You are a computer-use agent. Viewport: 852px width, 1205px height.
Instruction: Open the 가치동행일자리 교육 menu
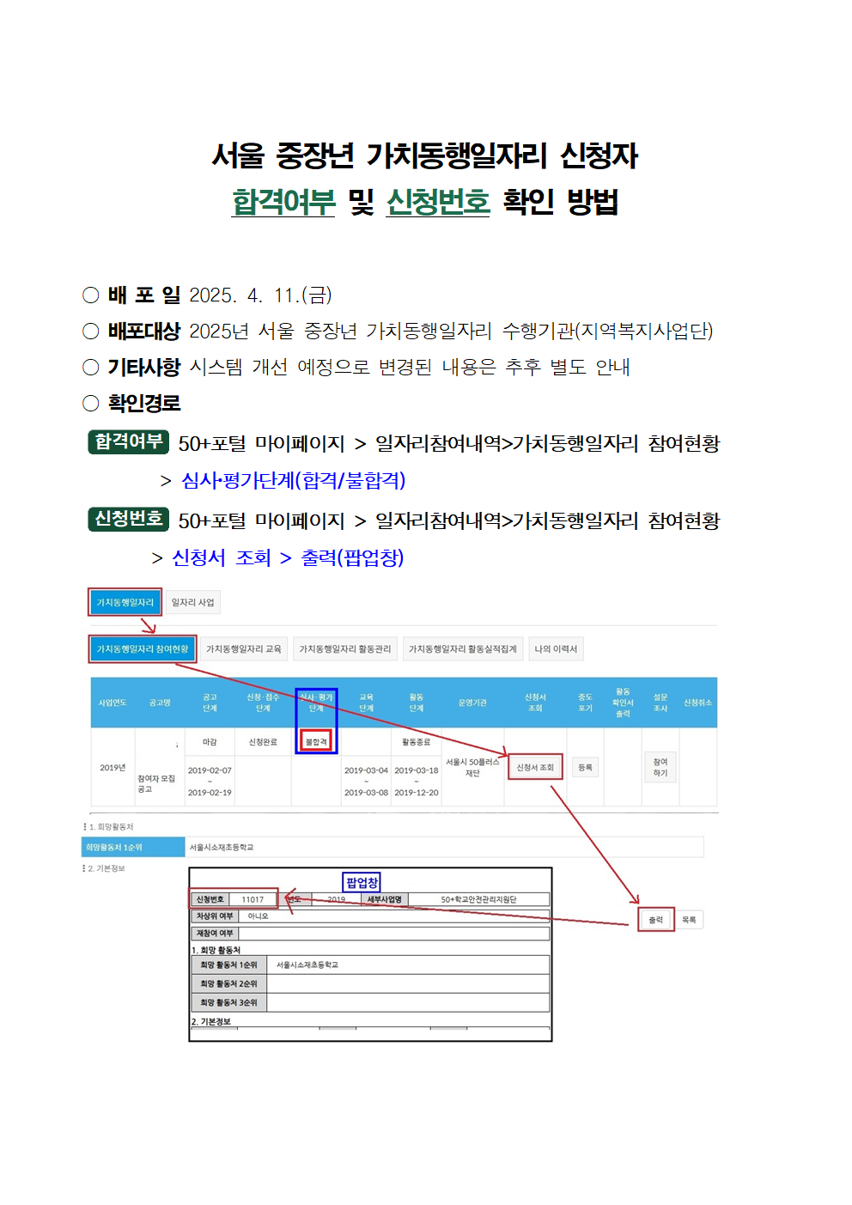point(245,647)
